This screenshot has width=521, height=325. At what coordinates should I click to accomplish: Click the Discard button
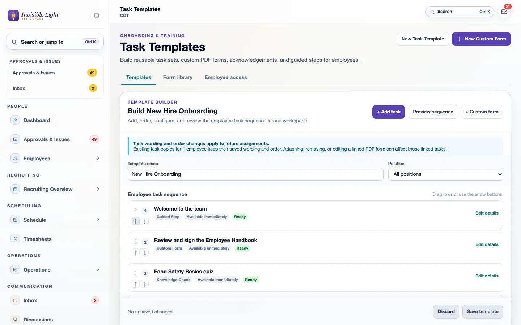(x=446, y=312)
